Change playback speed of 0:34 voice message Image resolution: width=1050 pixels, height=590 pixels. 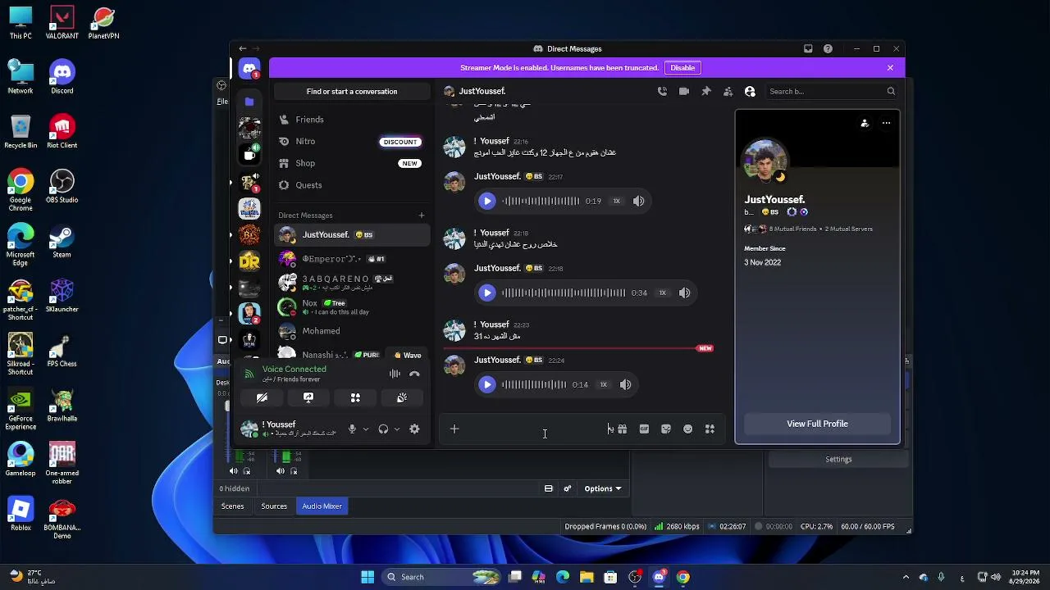(x=663, y=293)
